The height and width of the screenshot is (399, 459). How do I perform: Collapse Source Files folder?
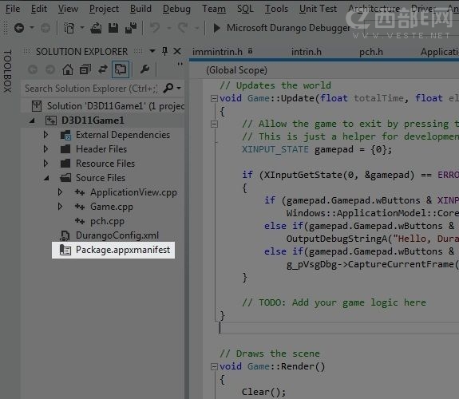click(x=46, y=178)
